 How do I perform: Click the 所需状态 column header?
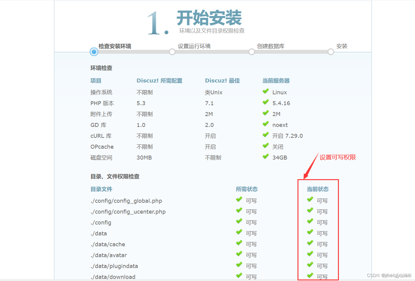(247, 189)
